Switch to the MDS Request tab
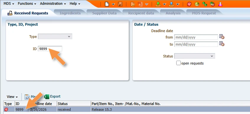Screen dimensions: 250x114 click(204, 13)
